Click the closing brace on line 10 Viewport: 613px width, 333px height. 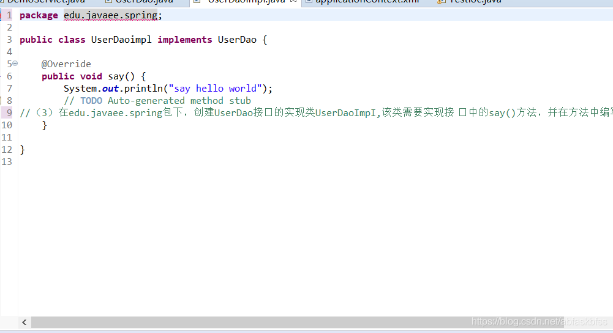coord(44,125)
